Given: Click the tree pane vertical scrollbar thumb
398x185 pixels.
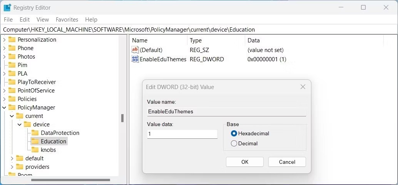Looking at the screenshot, I should 122,118.
